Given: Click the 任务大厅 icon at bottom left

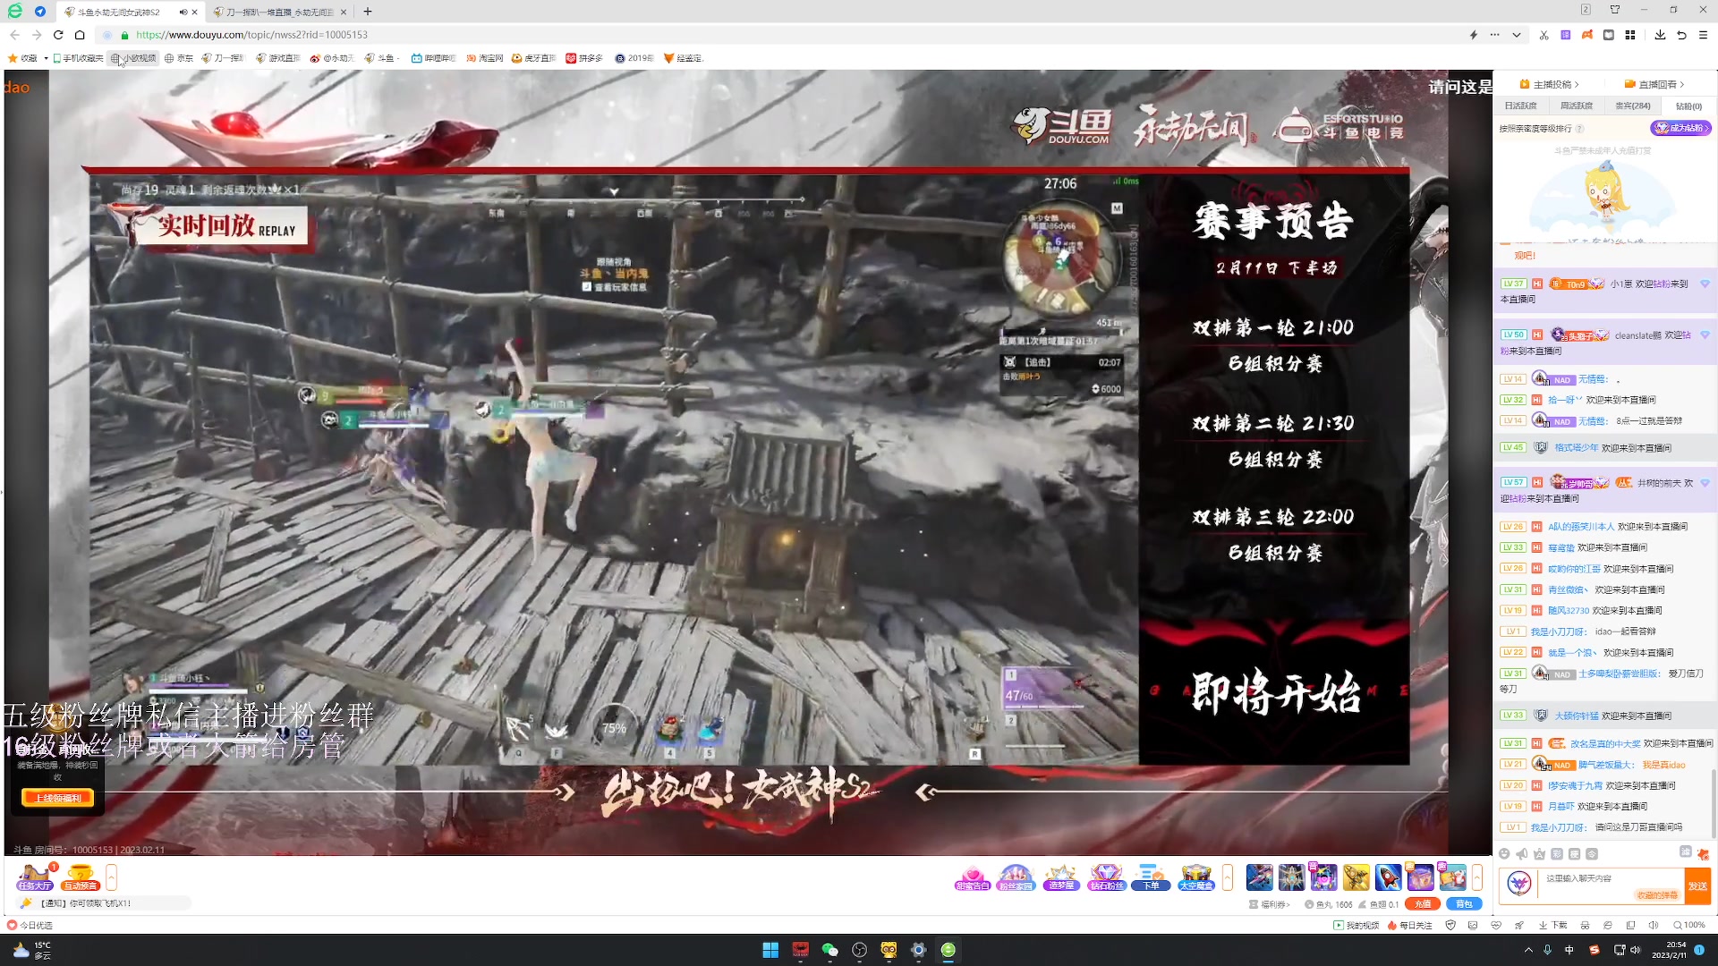Looking at the screenshot, I should click(x=34, y=877).
